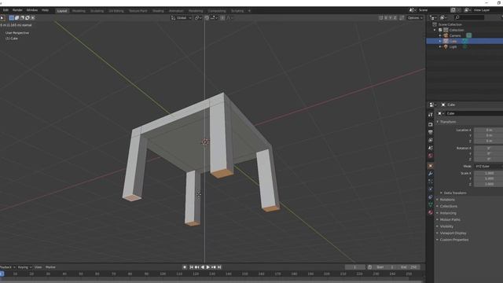This screenshot has height=283, width=503.
Task: Select the fourth selection mode invert icon
Action: [28, 17]
